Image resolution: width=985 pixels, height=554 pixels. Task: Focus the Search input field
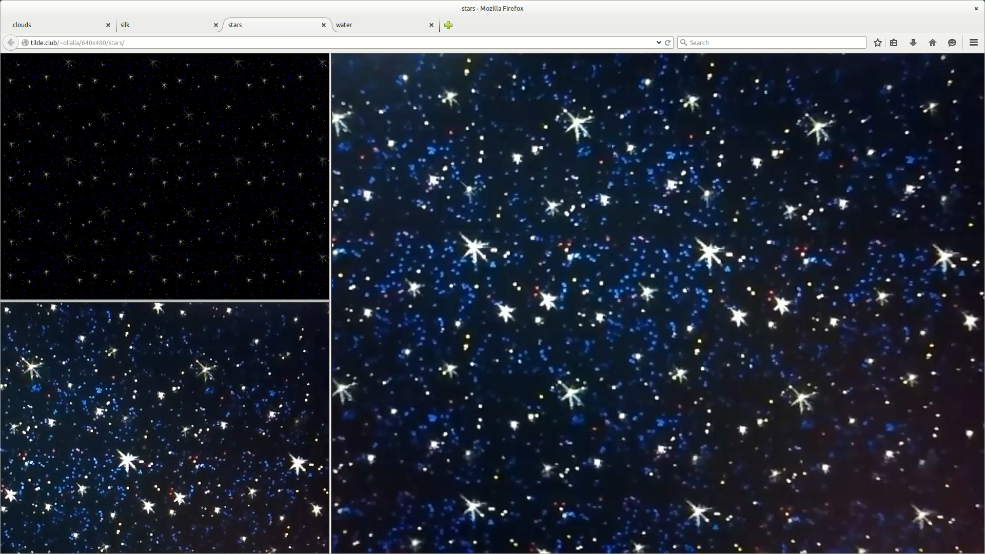point(772,43)
